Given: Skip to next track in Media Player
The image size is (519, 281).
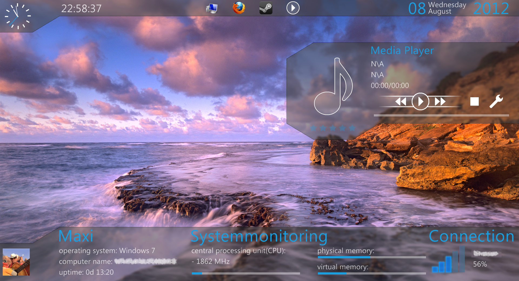Looking at the screenshot, I should (440, 102).
